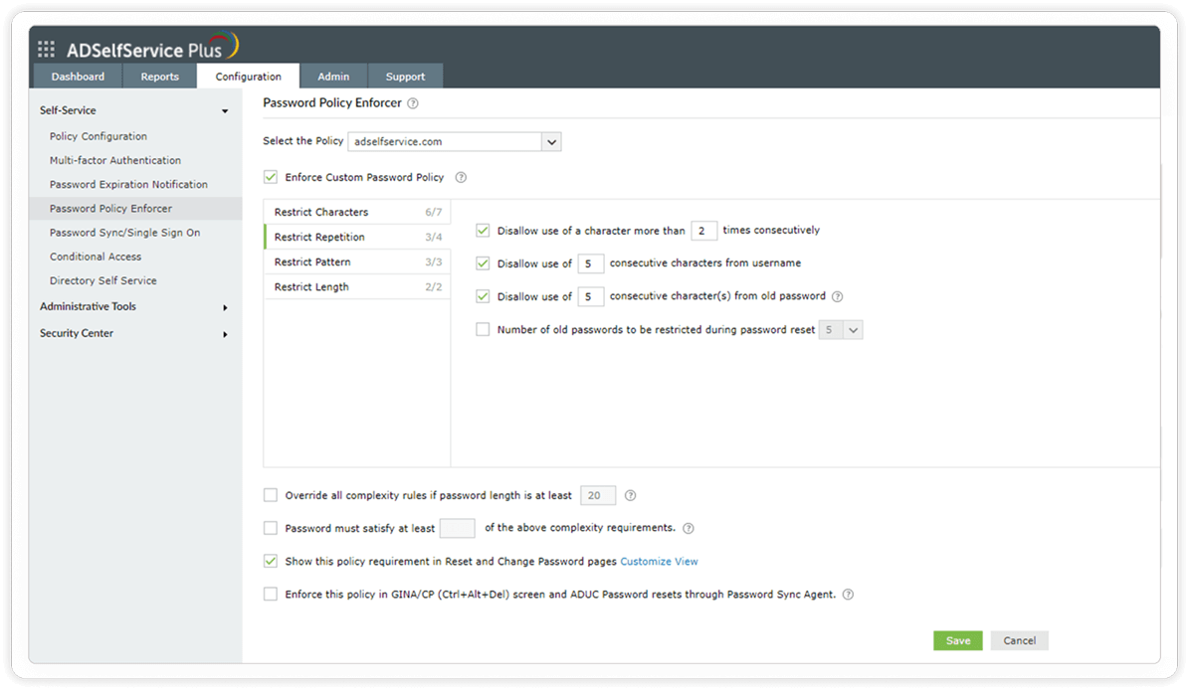Open help icon beside Password Policy Enforcer title
The height and width of the screenshot is (696, 1196).
pos(413,102)
